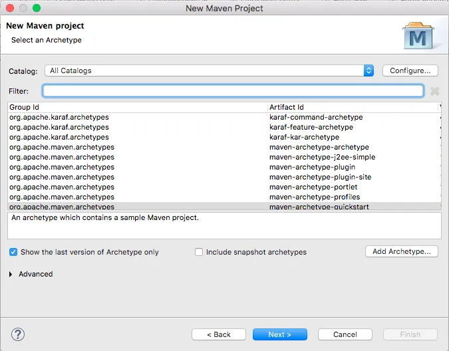Screen dimensions: 449x351
Task: Click the green zoom window button
Action: pos(37,8)
